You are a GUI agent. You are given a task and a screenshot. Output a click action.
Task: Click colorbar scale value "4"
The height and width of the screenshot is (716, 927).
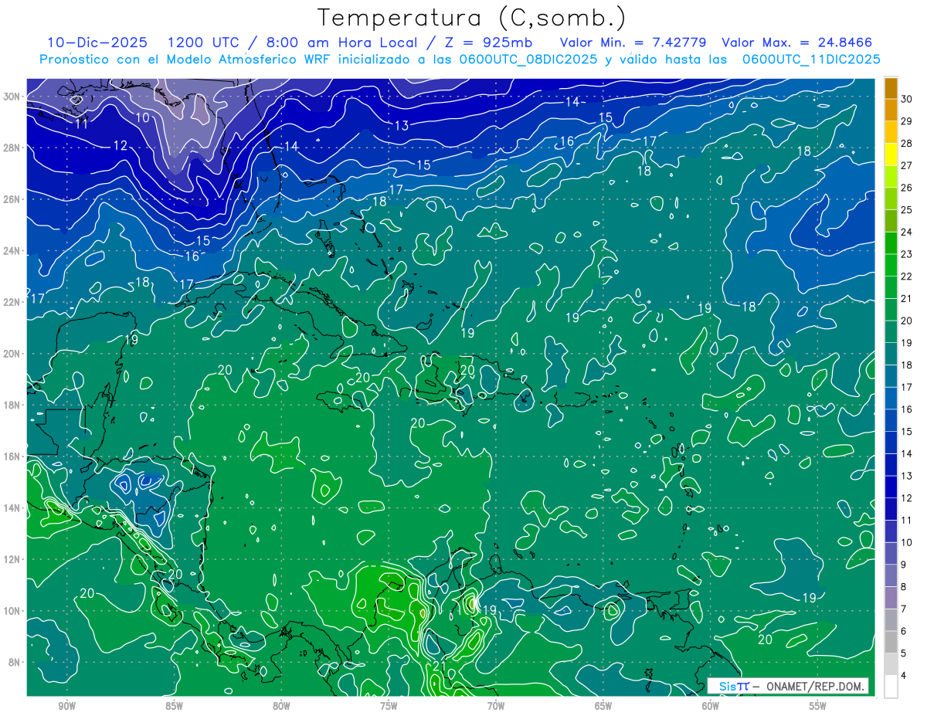click(905, 676)
